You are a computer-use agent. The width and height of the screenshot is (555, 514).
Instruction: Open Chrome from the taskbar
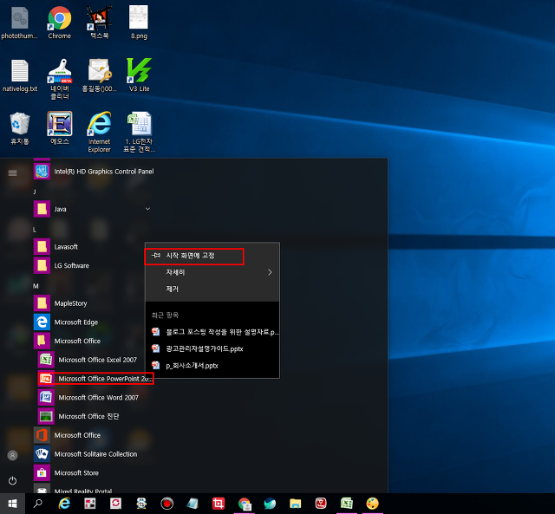[245, 504]
